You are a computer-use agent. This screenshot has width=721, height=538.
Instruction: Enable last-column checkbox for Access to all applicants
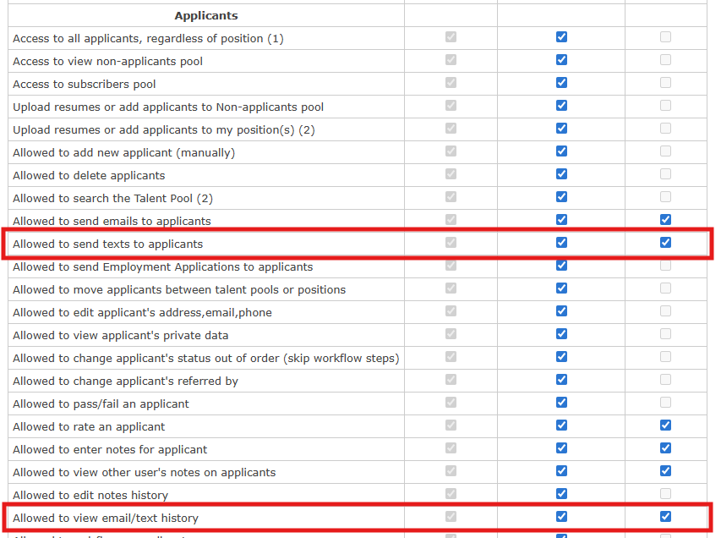[x=665, y=37]
